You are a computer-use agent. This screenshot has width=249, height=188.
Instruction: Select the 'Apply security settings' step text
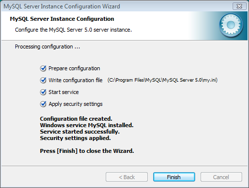pyautogui.click(x=76, y=104)
